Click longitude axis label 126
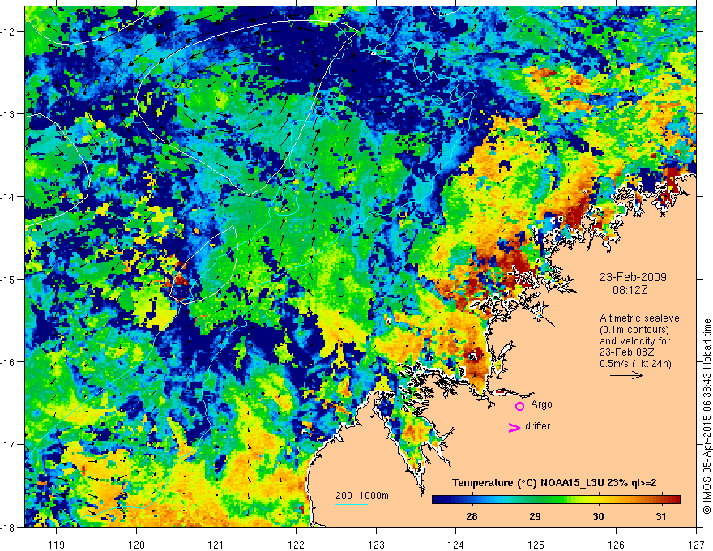 [x=616, y=545]
